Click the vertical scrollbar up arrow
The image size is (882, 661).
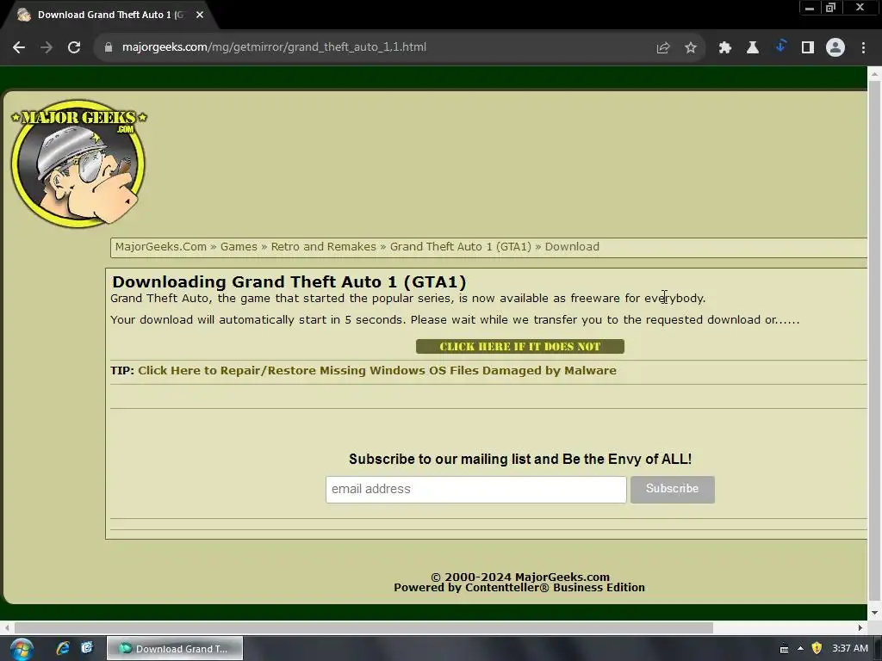point(874,74)
